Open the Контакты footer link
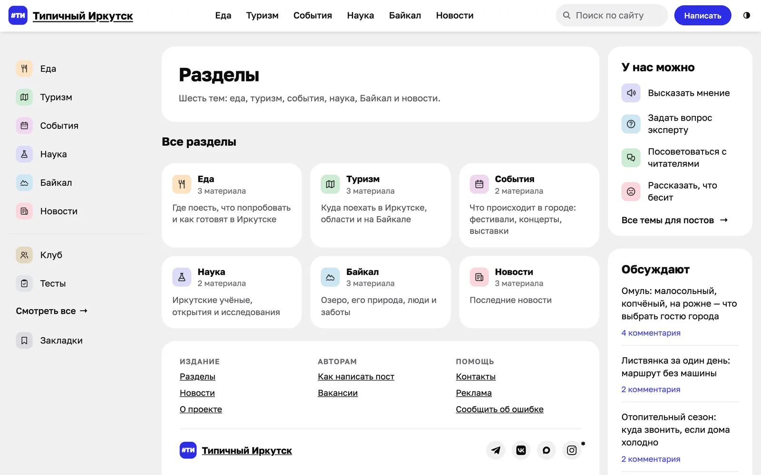This screenshot has height=475, width=761. [x=476, y=376]
